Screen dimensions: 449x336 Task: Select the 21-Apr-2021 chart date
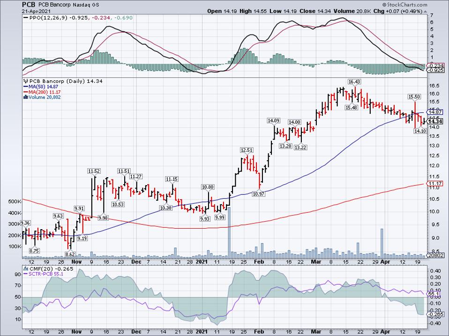pos(37,11)
